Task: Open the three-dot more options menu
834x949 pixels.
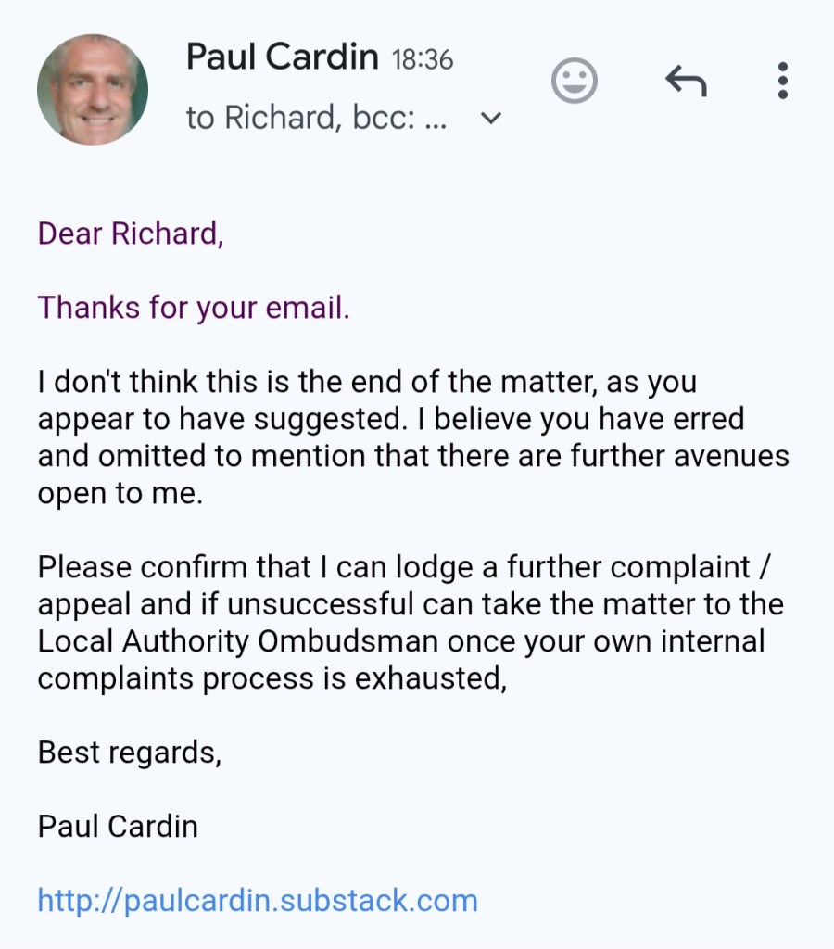Action: pos(782,82)
